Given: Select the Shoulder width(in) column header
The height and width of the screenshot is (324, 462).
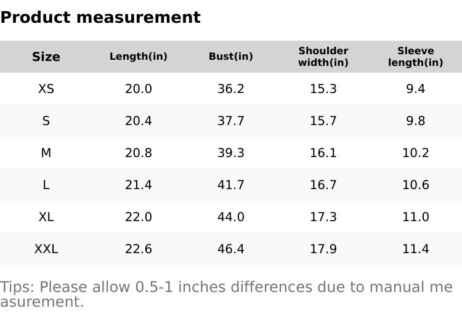Looking at the screenshot, I should pyautogui.click(x=323, y=57).
